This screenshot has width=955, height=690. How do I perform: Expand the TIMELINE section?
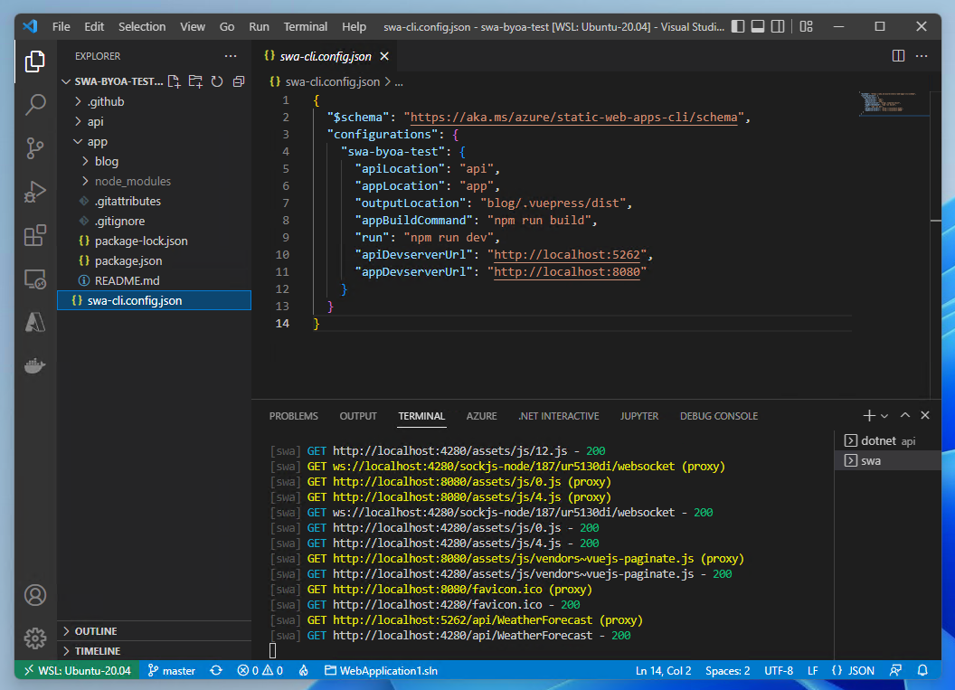pyautogui.click(x=154, y=651)
